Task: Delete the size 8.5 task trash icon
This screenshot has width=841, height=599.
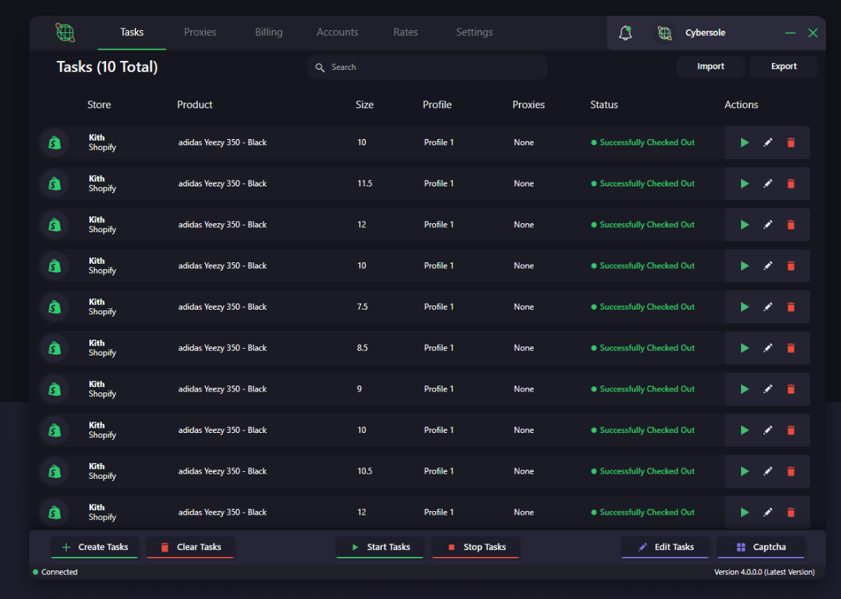Action: pos(791,348)
